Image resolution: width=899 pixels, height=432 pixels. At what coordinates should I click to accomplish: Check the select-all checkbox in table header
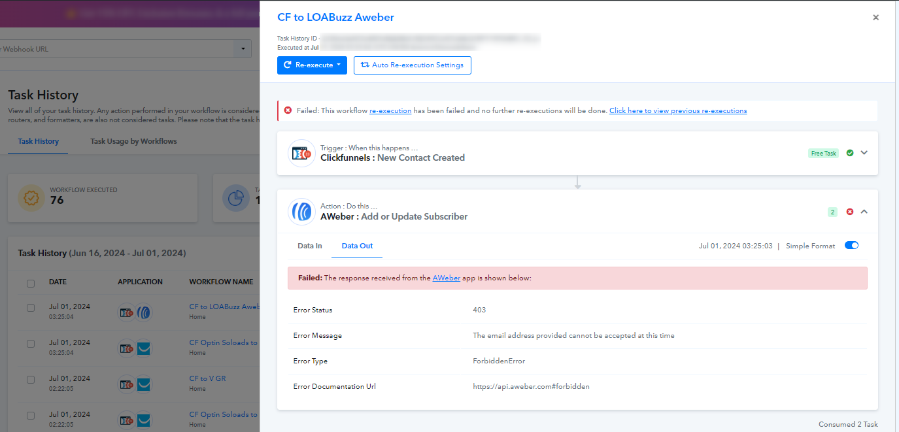(x=31, y=283)
